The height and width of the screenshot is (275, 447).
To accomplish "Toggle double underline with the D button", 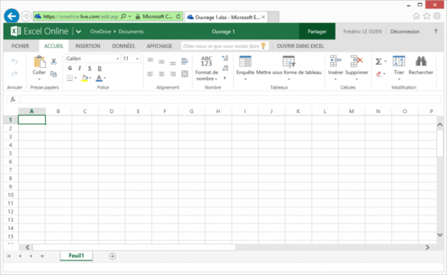I will pyautogui.click(x=99, y=68).
